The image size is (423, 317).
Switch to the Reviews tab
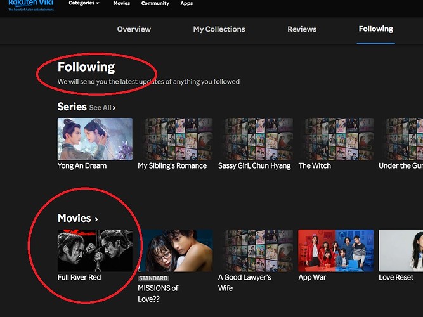pos(302,29)
